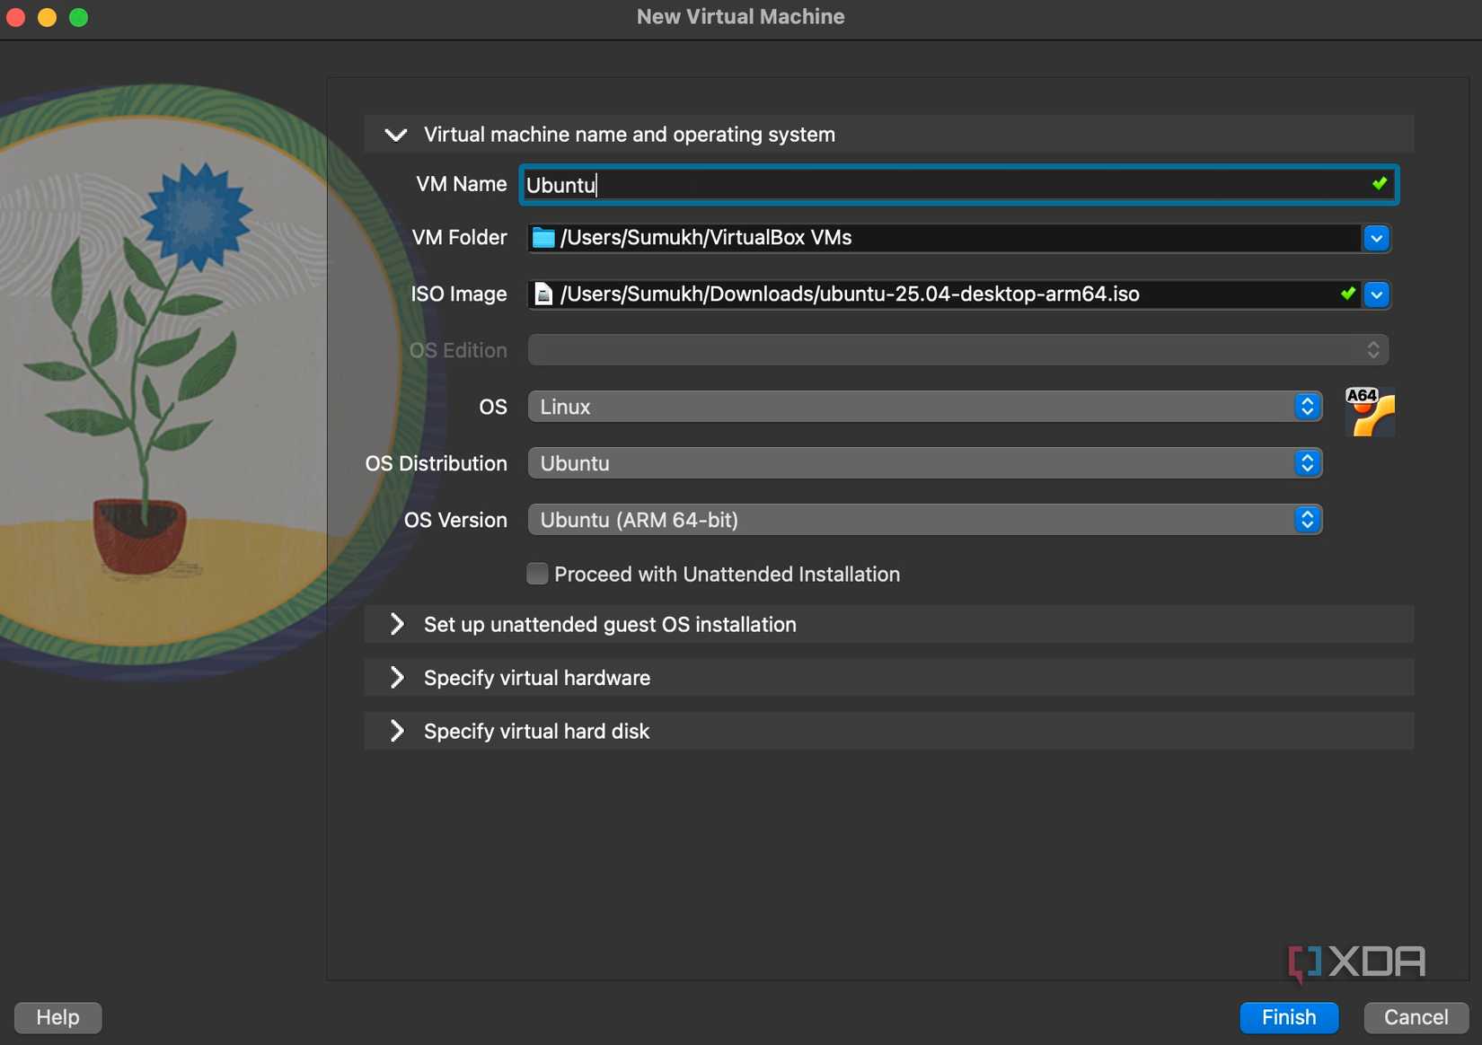Screen dimensions: 1482x1045
Task: Enable Proceed with Unattended Installation checkbox
Action: click(x=537, y=574)
